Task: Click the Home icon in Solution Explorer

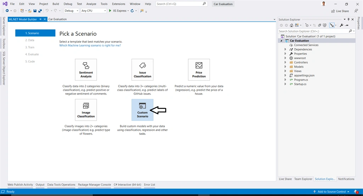Action: tap(291, 25)
